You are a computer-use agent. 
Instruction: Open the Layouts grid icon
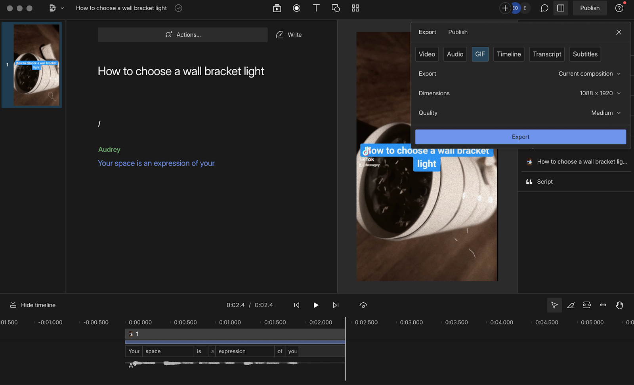click(355, 8)
